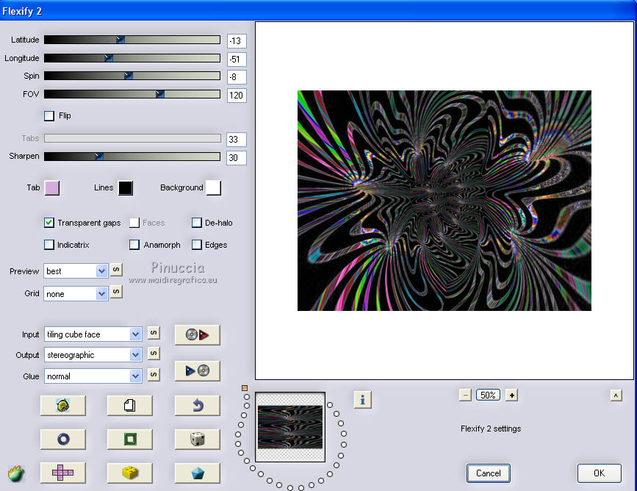This screenshot has width=637, height=491.
Task: Click the load settings disc-and-play icon button
Action: point(198,335)
